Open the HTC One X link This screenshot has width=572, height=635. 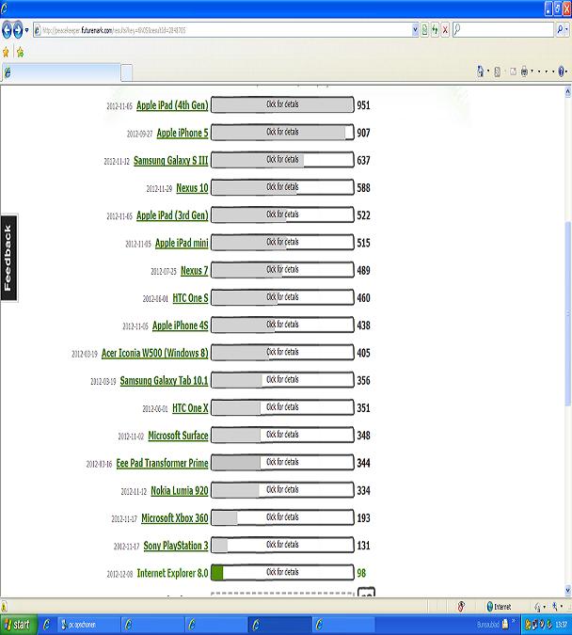(x=190, y=408)
